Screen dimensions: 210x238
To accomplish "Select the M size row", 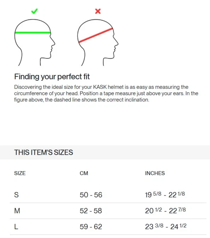I will [108, 211].
